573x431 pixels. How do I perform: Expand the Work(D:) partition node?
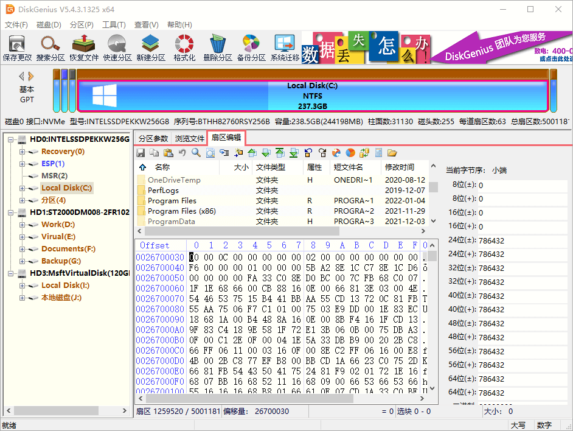point(22,225)
